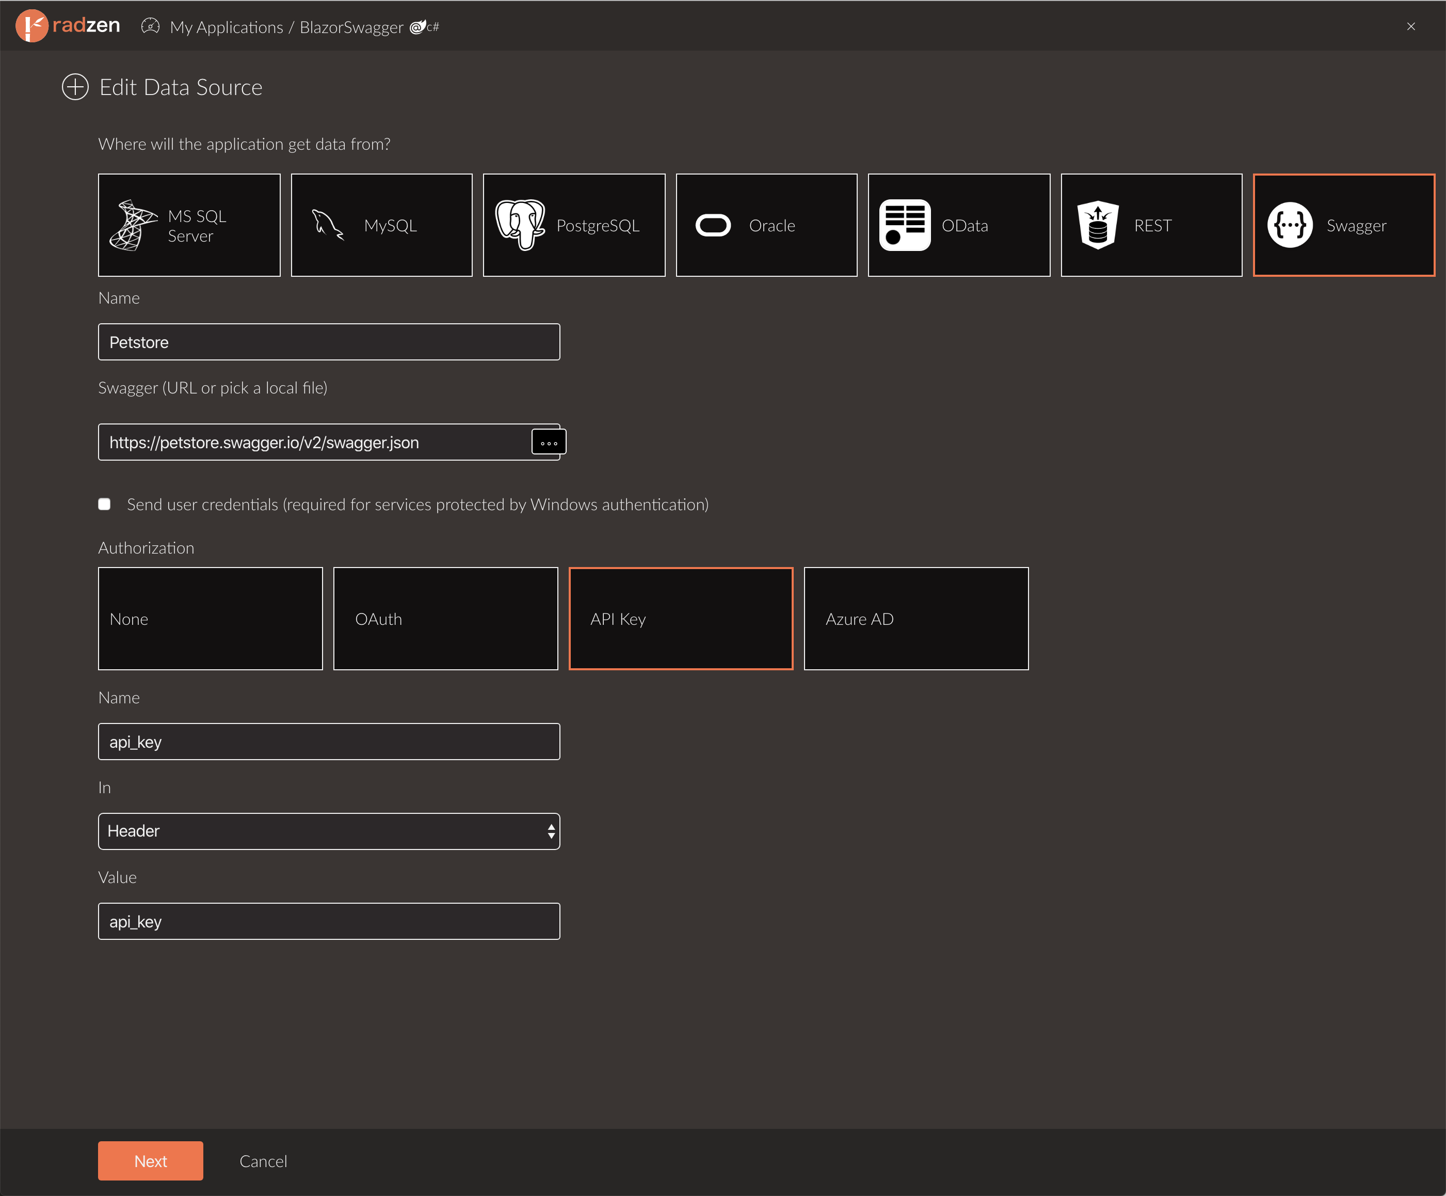
Task: Click the Next button
Action: 151,1161
